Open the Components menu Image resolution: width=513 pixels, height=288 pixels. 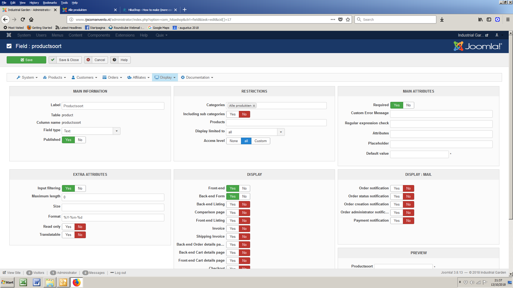[99, 35]
